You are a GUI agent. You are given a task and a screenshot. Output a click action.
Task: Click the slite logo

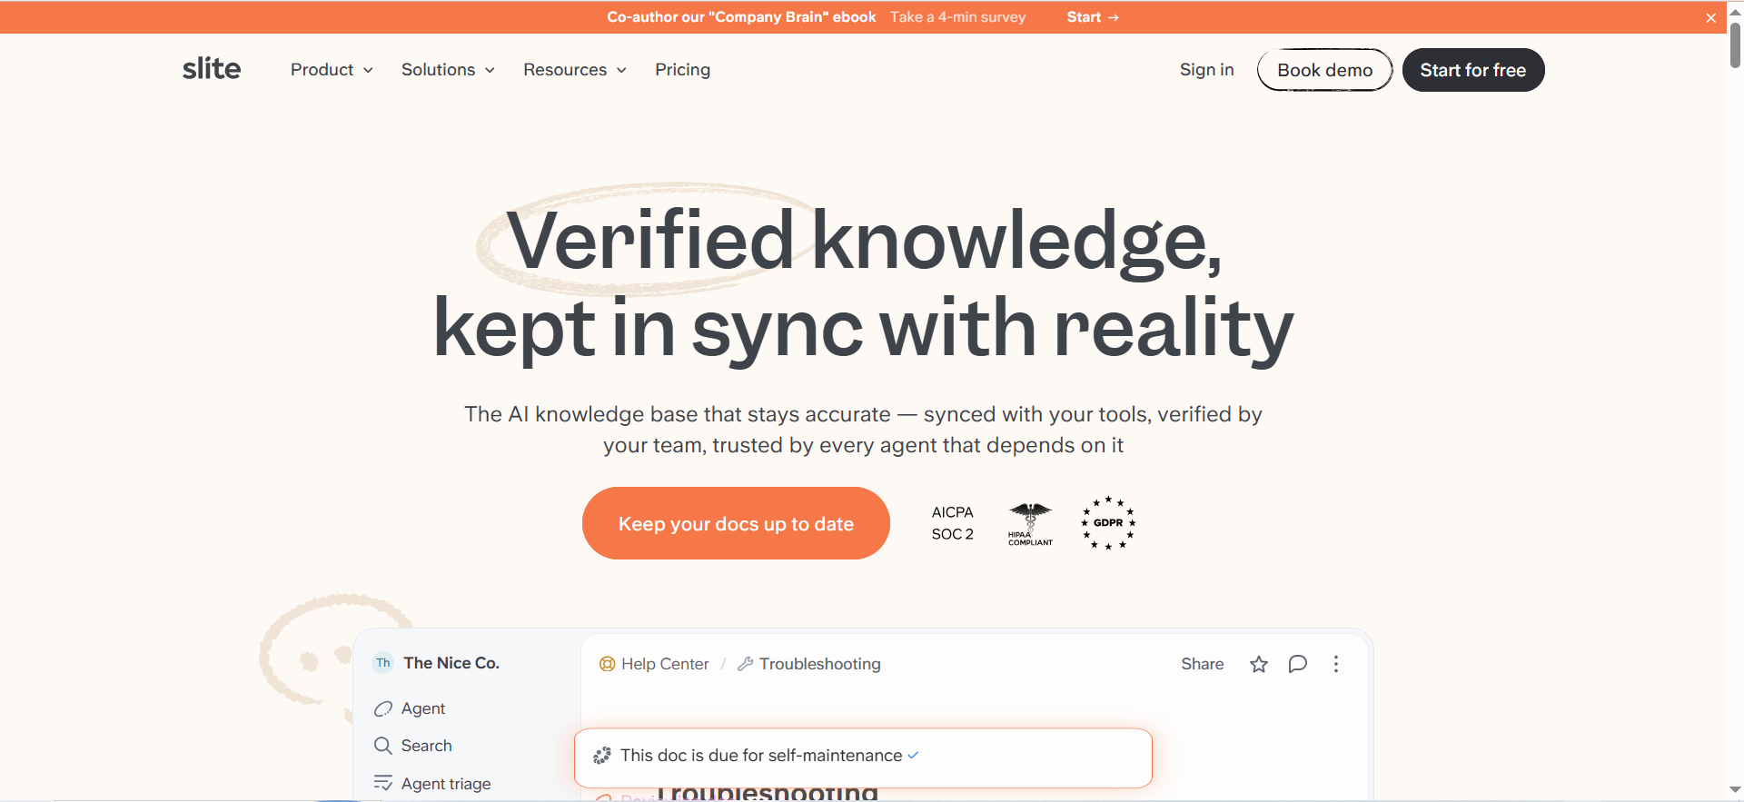(x=212, y=69)
